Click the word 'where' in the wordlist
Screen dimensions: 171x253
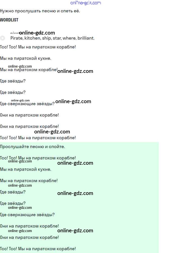click(x=69, y=38)
